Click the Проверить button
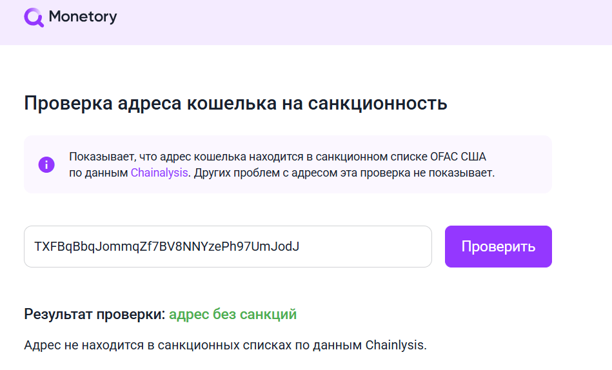The height and width of the screenshot is (370, 612). (498, 246)
